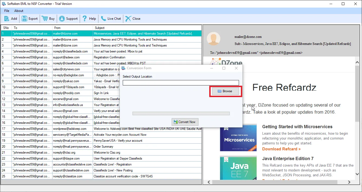This screenshot has height=192, width=362.
Task: Select email from no-reply@adsglobe.com
Action: pos(60,75)
